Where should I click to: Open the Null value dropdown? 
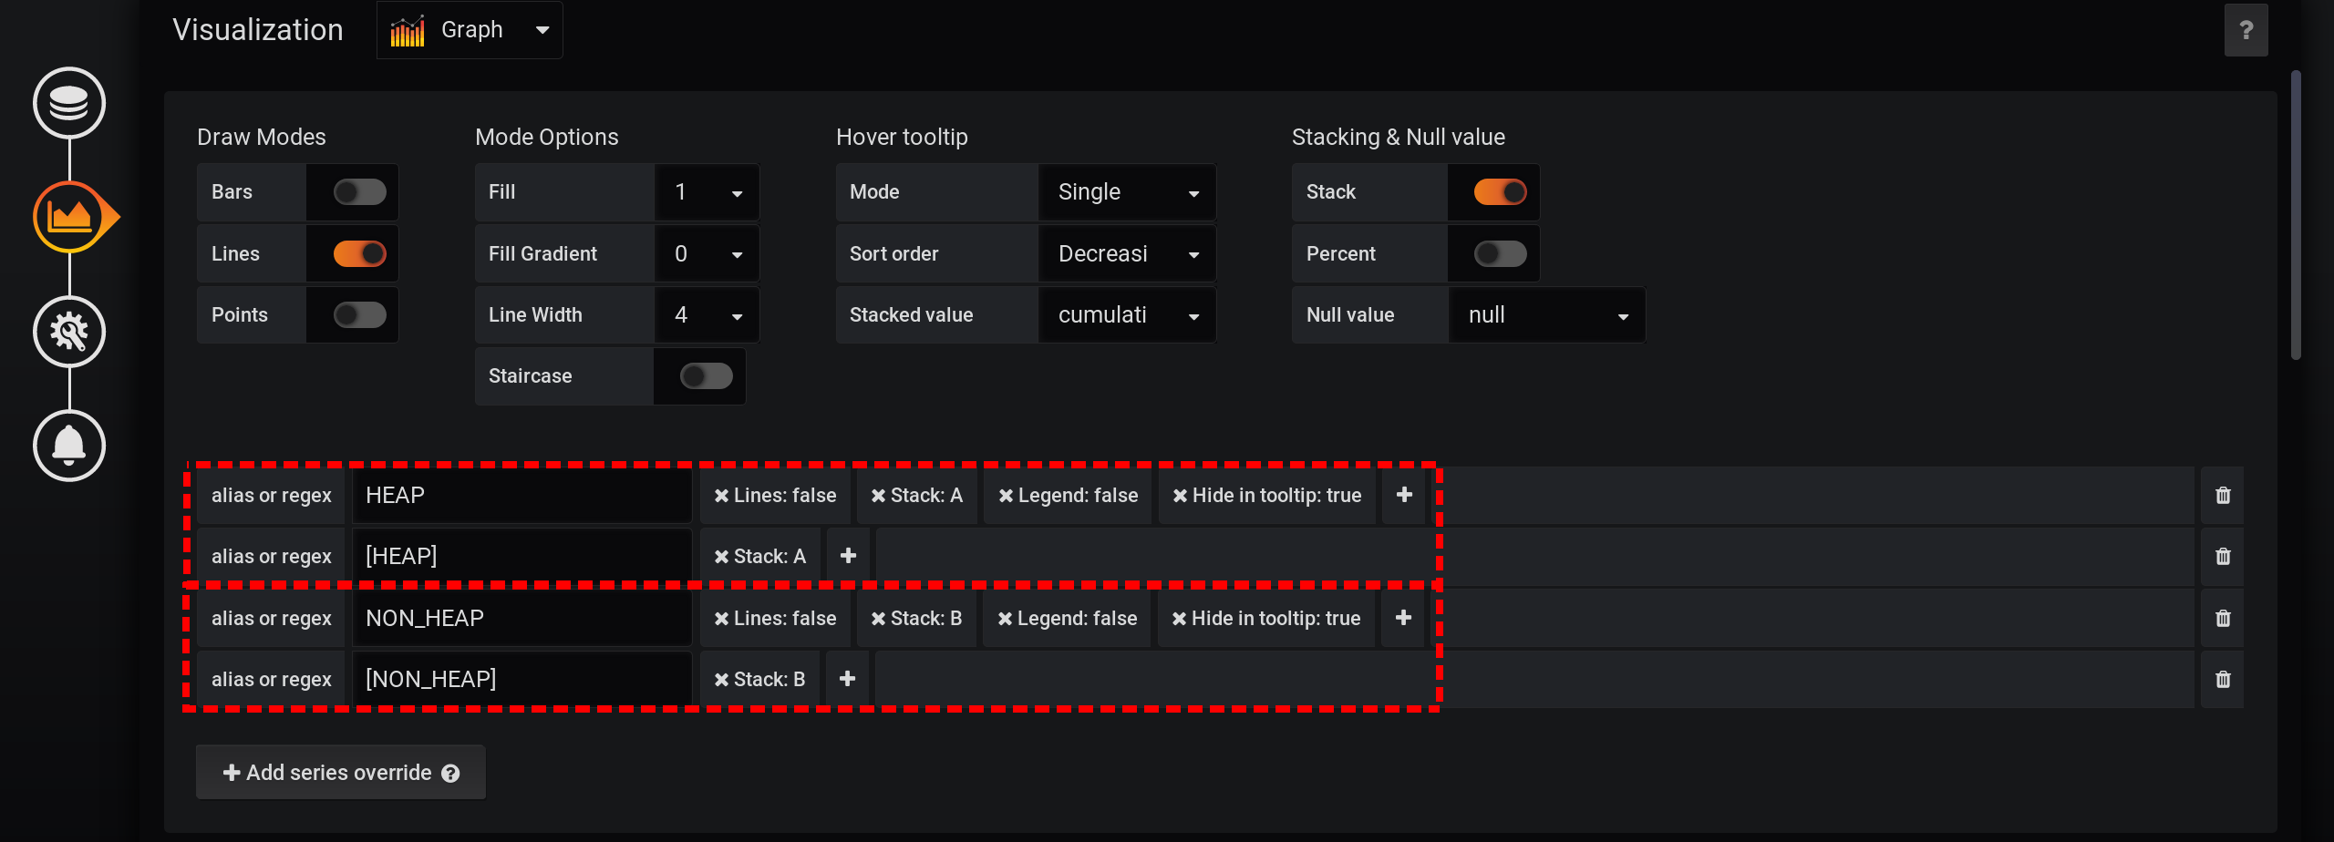click(x=1546, y=314)
